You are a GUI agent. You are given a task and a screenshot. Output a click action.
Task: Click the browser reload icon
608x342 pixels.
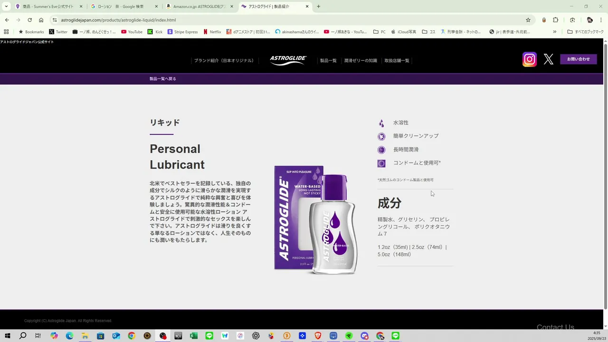[29, 20]
